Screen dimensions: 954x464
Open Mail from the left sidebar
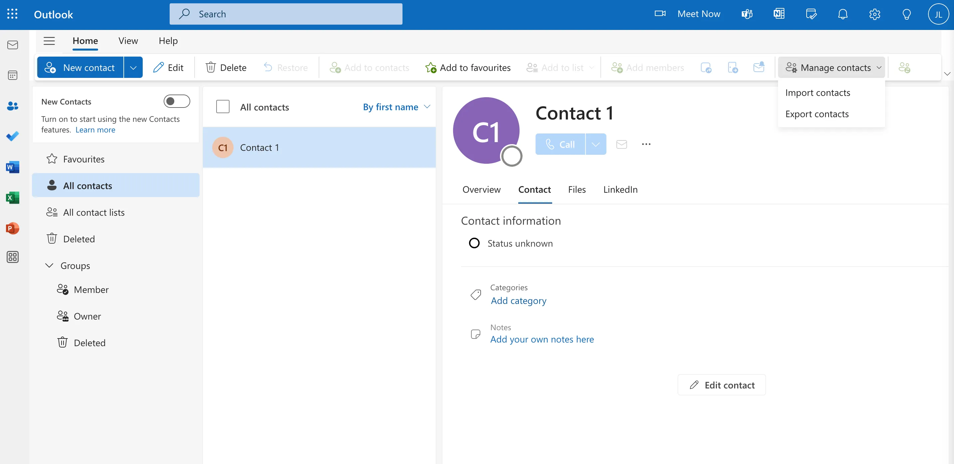[x=13, y=45]
